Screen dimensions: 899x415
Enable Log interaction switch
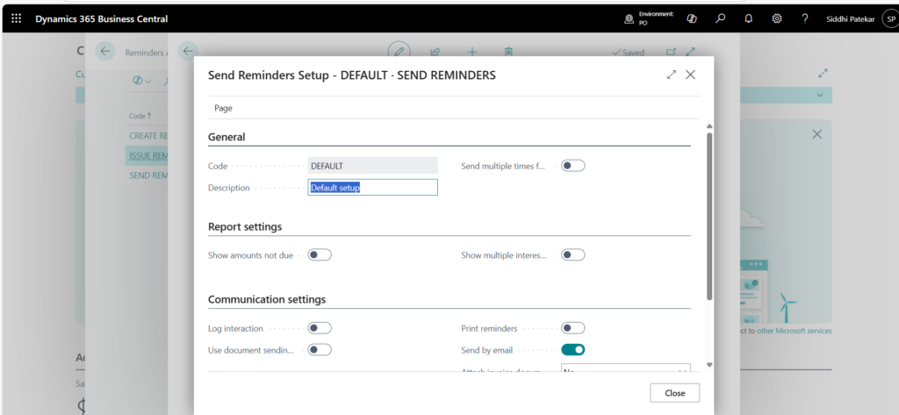tap(320, 328)
